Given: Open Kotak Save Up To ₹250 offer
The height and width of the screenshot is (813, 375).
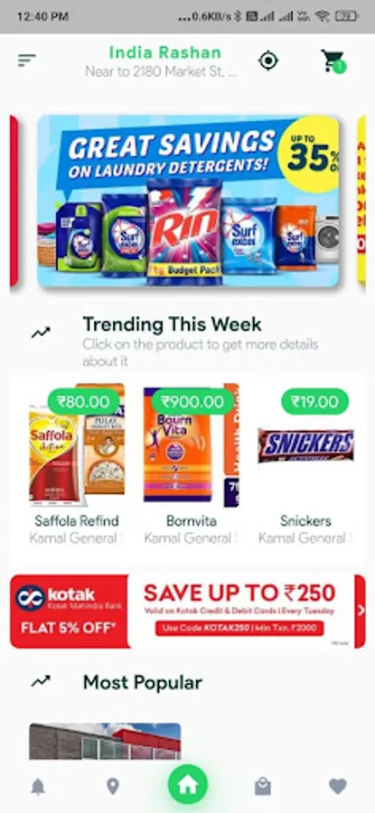Looking at the screenshot, I should (x=188, y=611).
